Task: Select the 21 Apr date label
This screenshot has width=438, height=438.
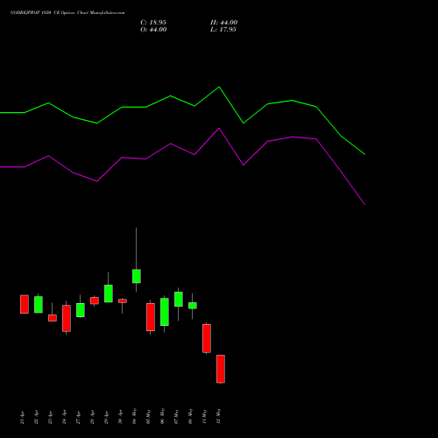Action: point(23,417)
